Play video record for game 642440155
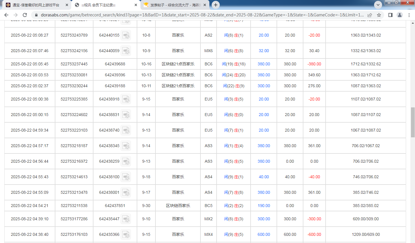 pyautogui.click(x=126, y=35)
